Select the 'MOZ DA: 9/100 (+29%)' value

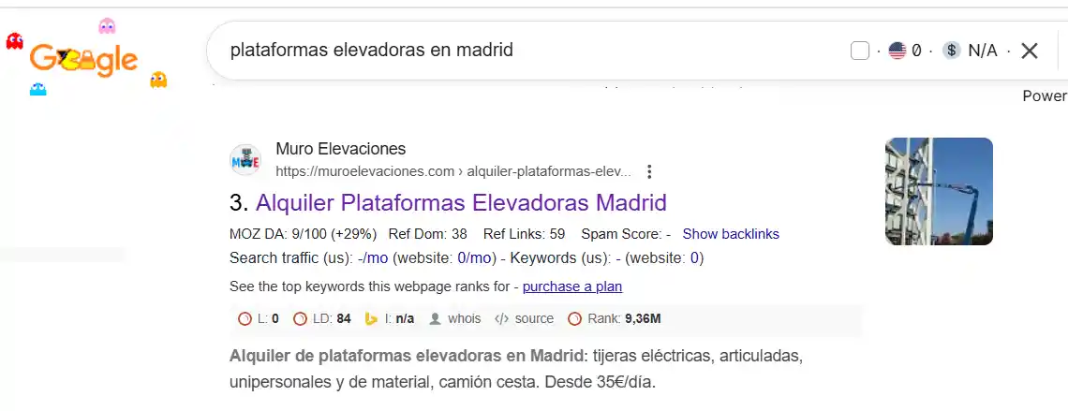[x=304, y=234]
